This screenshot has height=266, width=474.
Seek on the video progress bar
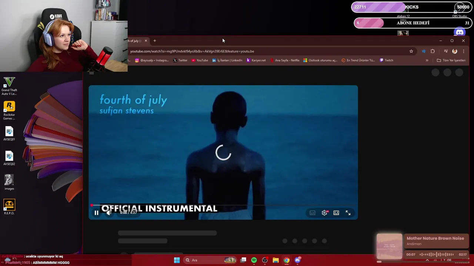tap(223, 205)
